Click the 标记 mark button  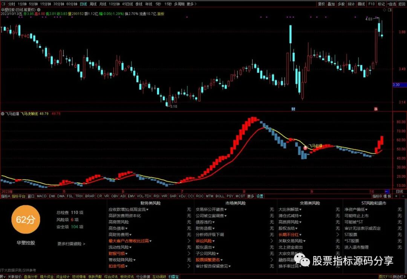(x=381, y=4)
